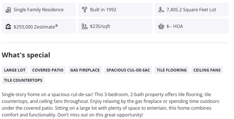
Task: Click the What's special heading
Action: tap(26, 55)
